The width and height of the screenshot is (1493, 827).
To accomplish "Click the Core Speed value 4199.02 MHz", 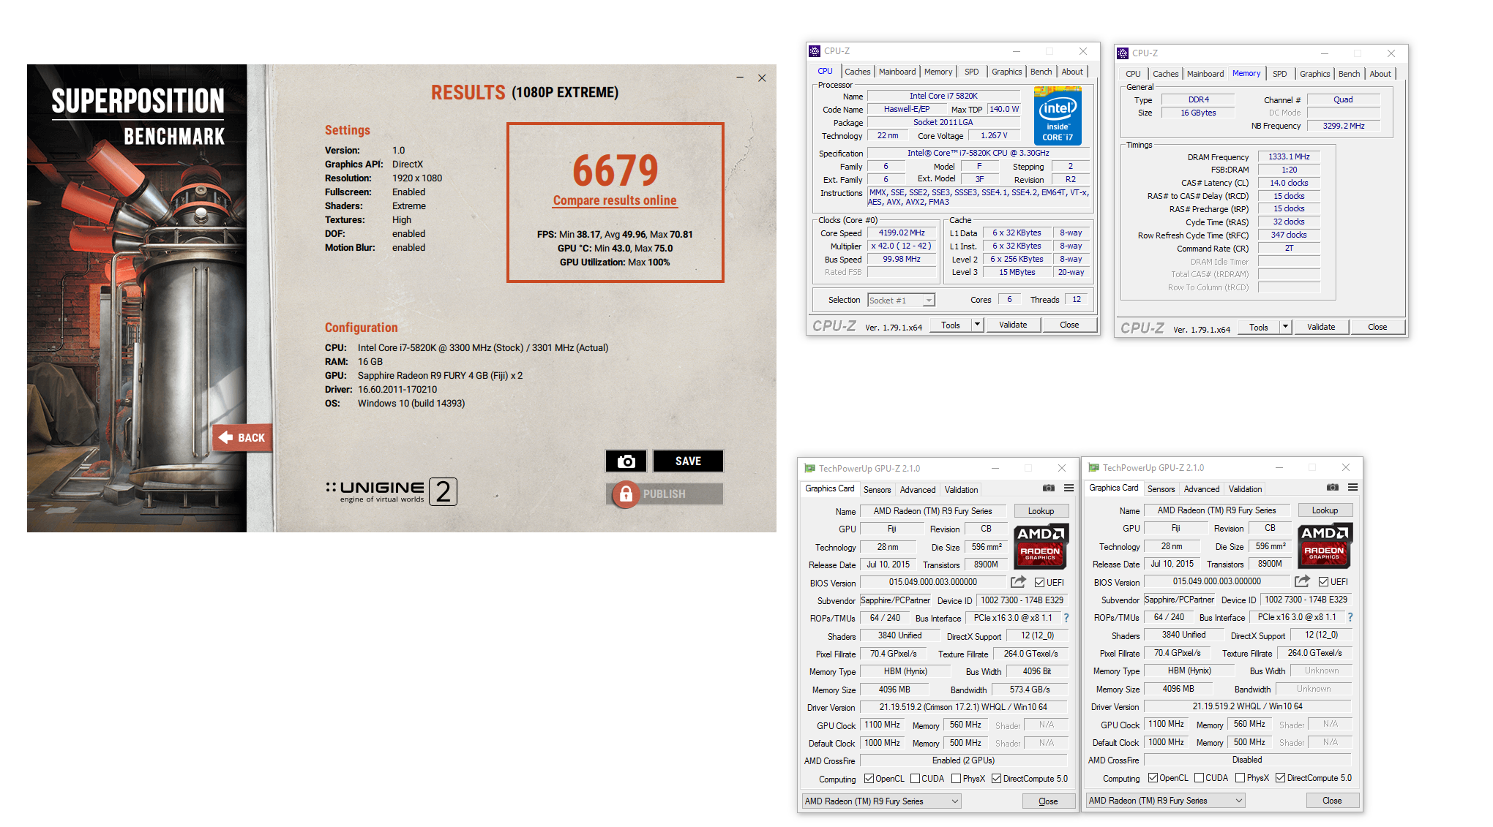I will coord(902,233).
